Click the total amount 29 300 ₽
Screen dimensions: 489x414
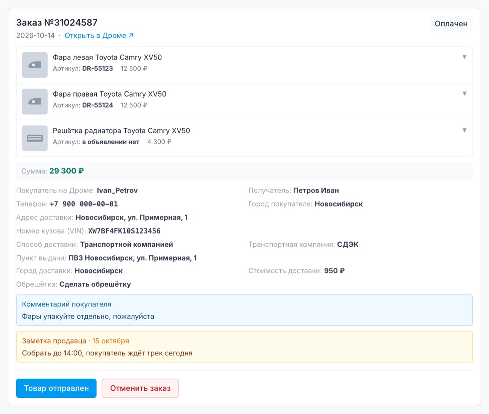pyautogui.click(x=67, y=171)
